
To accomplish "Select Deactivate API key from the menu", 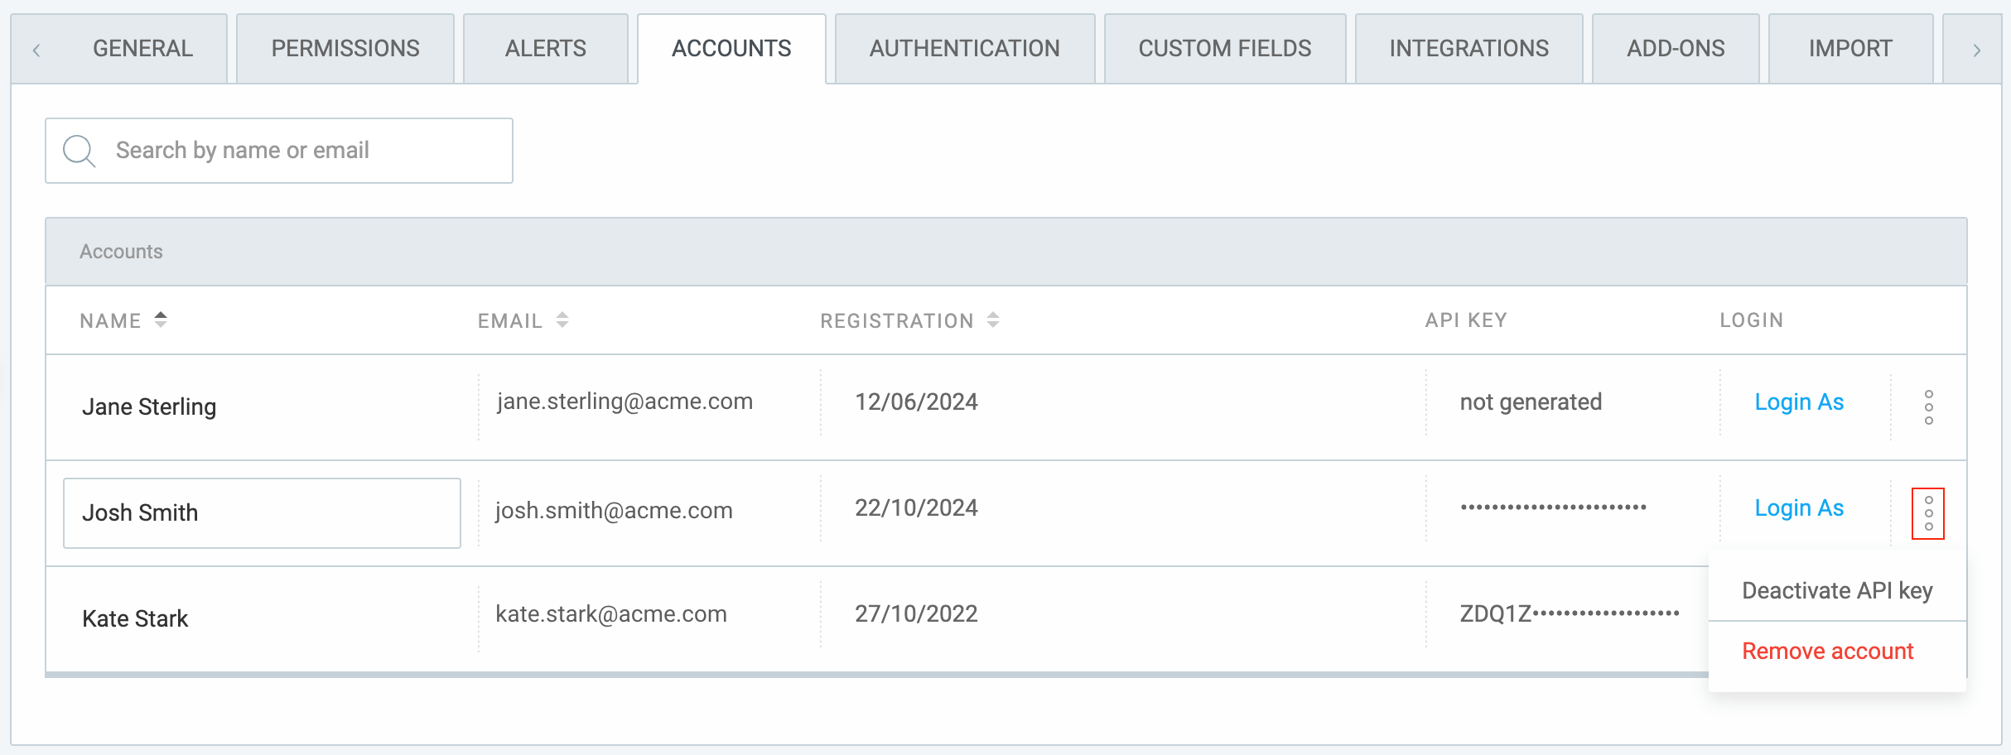I will click(x=1835, y=590).
